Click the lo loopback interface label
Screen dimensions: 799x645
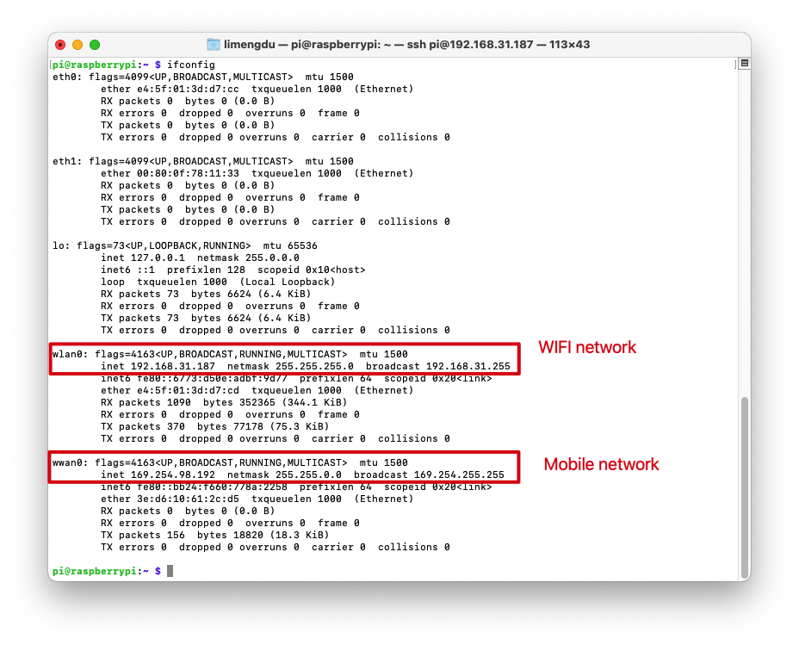pyautogui.click(x=61, y=245)
